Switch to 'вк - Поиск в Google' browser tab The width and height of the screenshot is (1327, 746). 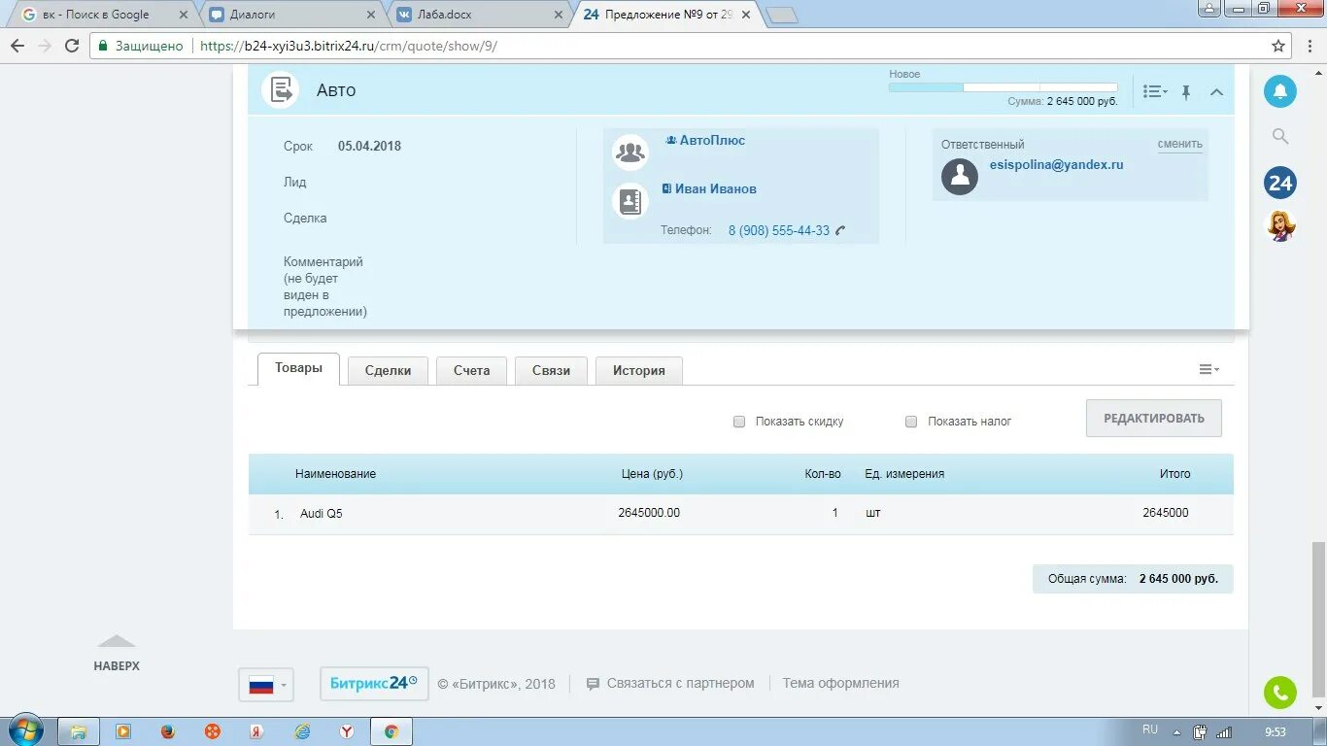(105, 15)
